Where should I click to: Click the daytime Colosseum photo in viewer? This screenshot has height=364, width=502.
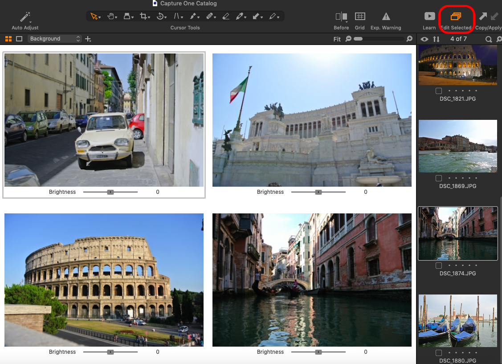[x=104, y=280]
